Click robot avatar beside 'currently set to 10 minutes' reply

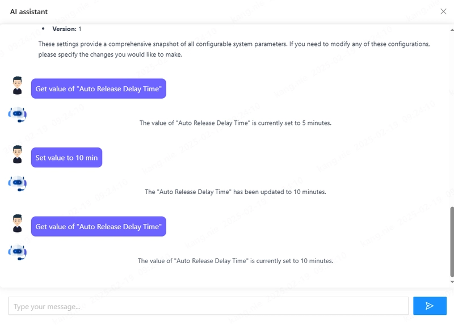18,252
